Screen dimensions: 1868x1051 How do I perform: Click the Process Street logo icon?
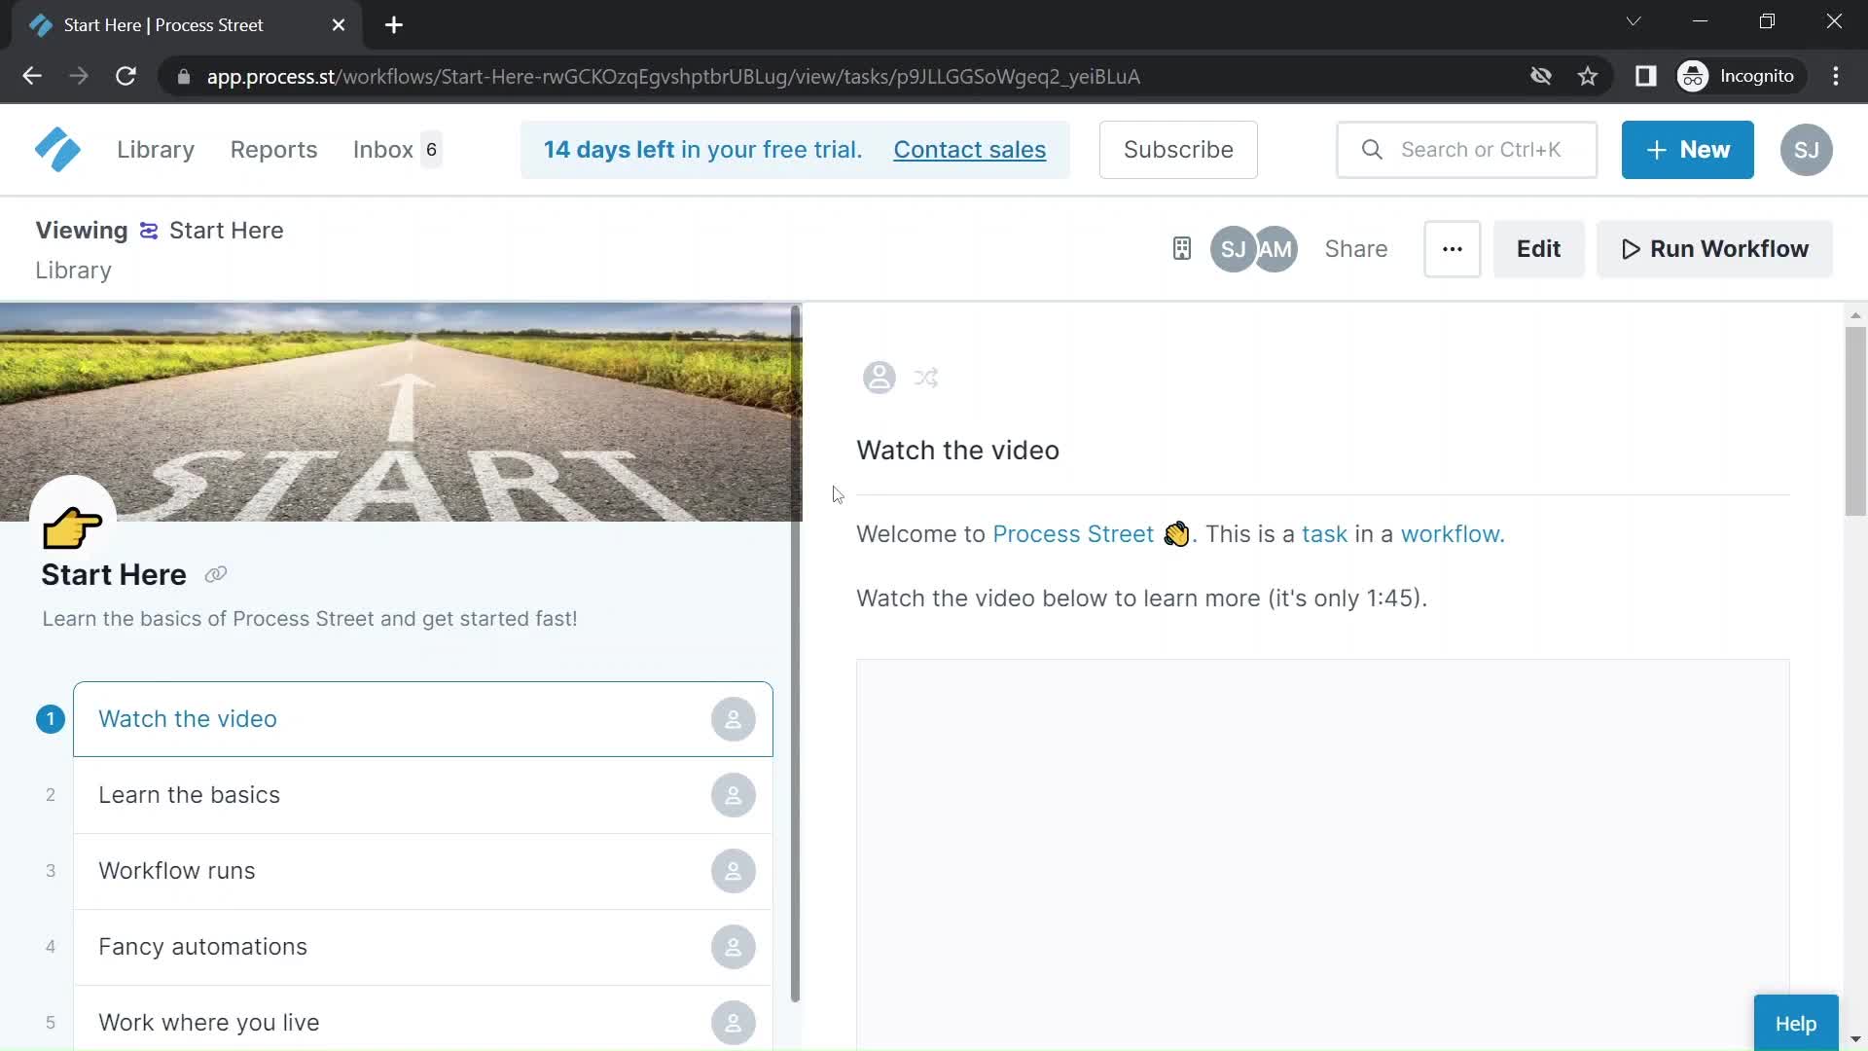click(x=57, y=150)
